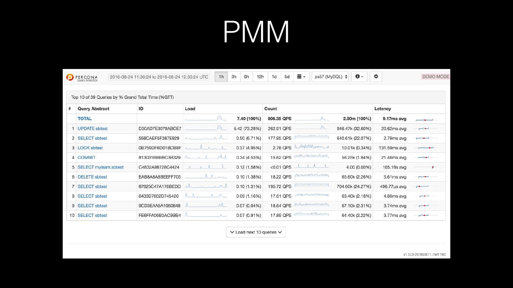This screenshot has width=513, height=288.
Task: Click the DELETE sbtest count sparkline
Action: 312,176
